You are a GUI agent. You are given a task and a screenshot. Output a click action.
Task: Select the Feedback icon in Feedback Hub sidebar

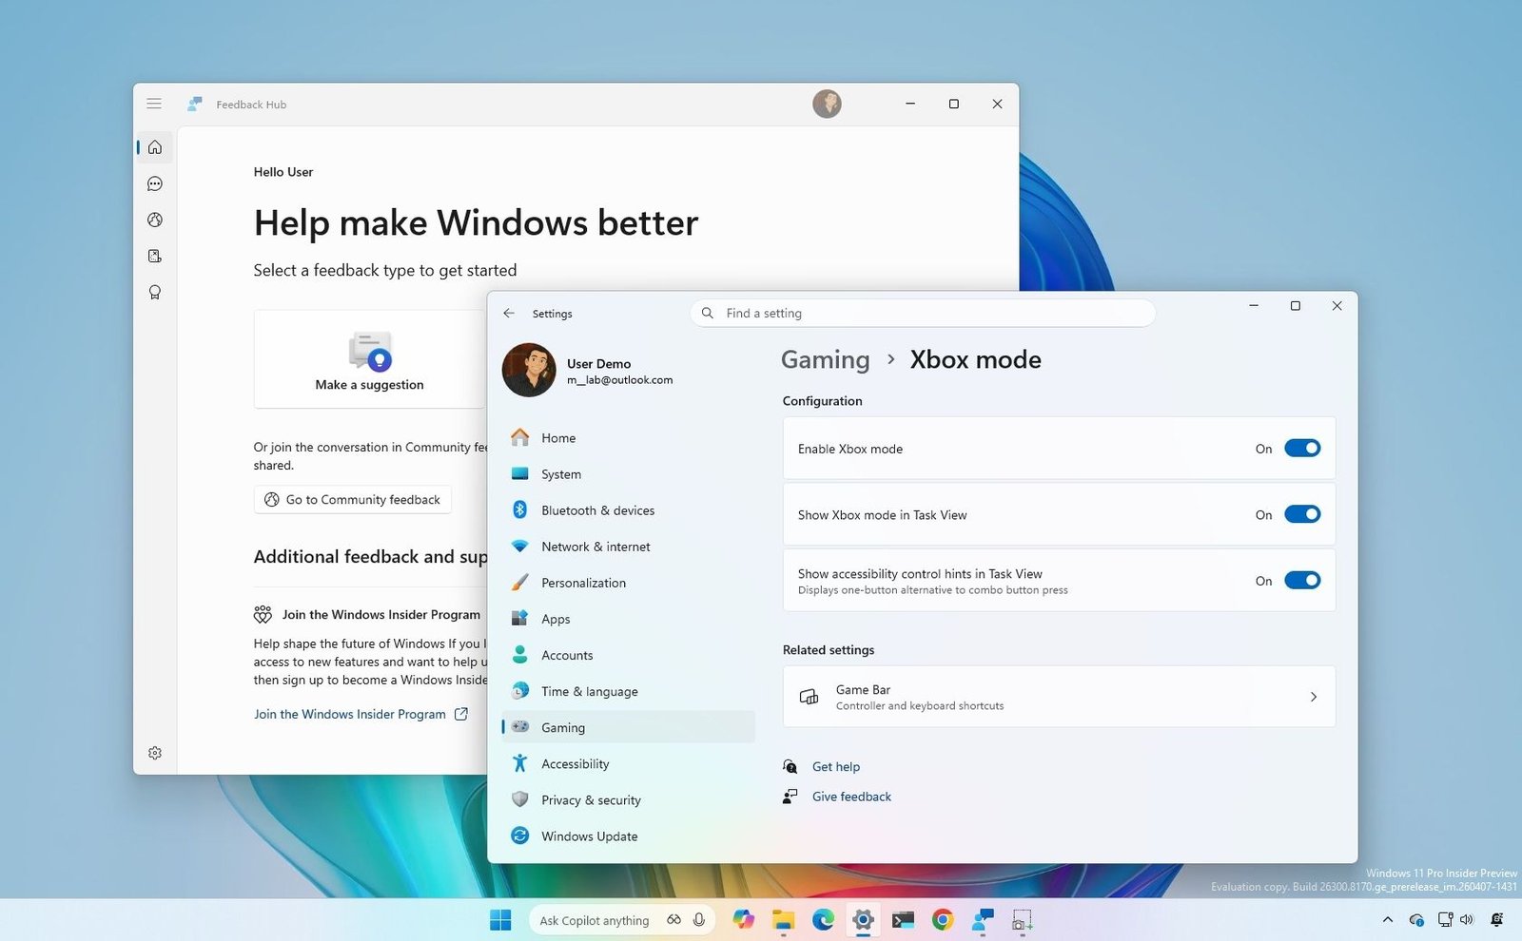155,183
